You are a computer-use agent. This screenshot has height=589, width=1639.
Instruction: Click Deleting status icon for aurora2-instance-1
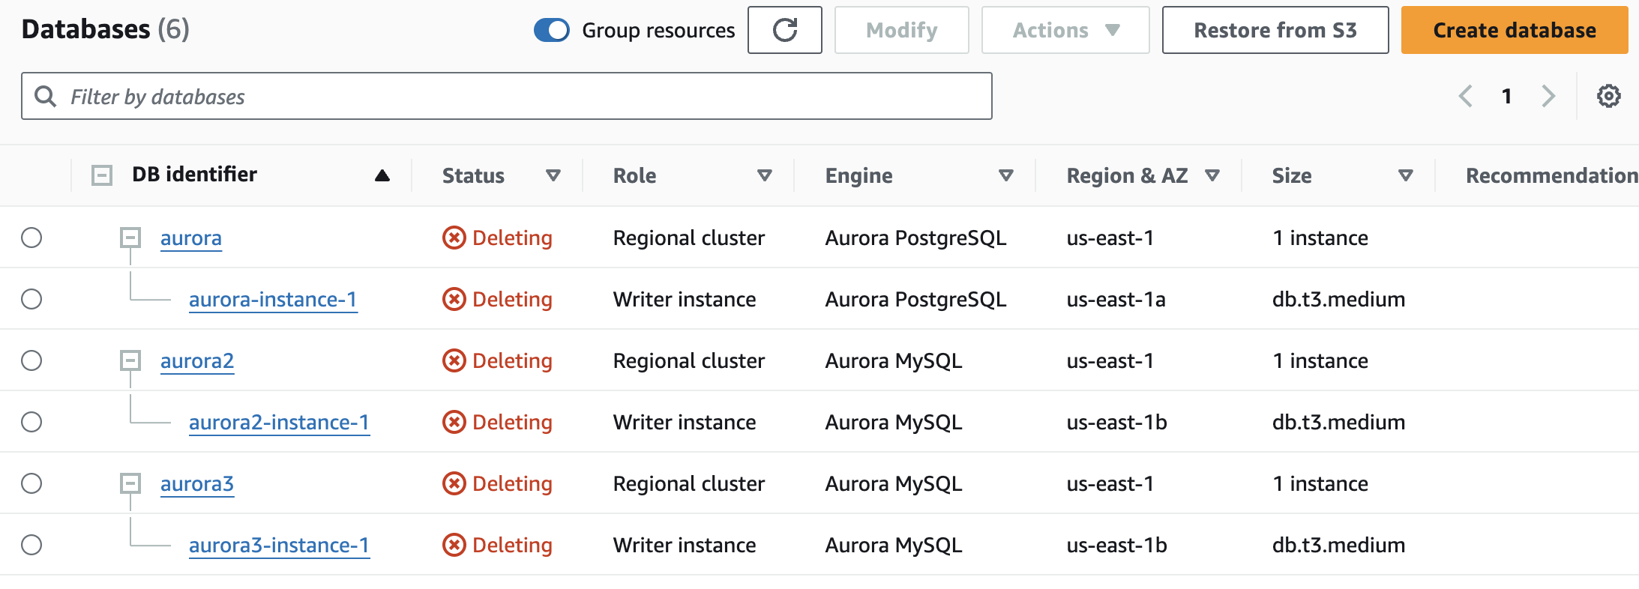(454, 422)
